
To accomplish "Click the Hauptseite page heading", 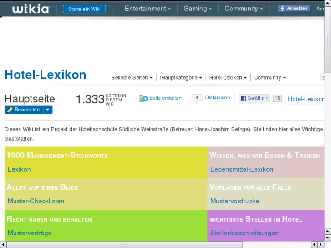I will (x=30, y=99).
